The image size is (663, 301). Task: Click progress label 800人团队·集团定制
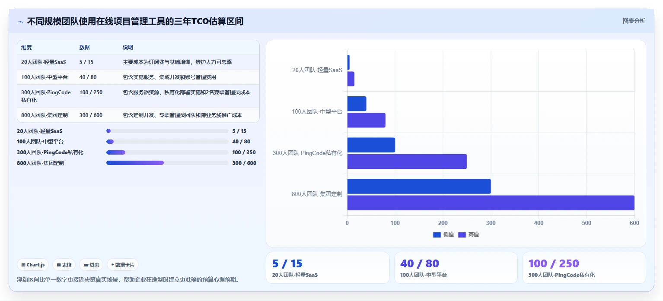pos(41,163)
